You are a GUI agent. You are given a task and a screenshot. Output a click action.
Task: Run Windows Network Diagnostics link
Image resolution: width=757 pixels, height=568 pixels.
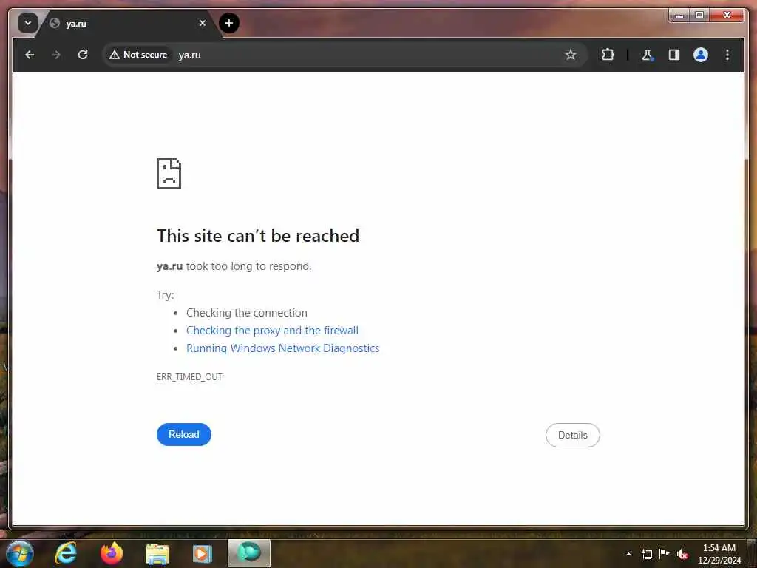pyautogui.click(x=283, y=348)
